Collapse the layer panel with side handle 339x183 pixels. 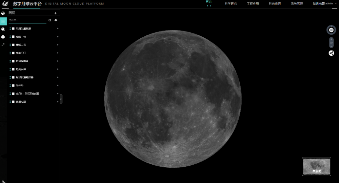(61, 99)
